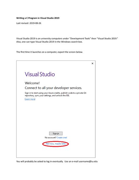
Task: Click the line ending 'and unlock the IDE.'
Action: point(47,95)
